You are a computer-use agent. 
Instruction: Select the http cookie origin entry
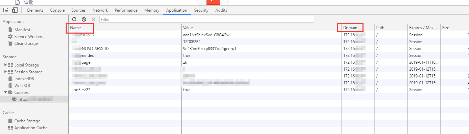coord(34,99)
